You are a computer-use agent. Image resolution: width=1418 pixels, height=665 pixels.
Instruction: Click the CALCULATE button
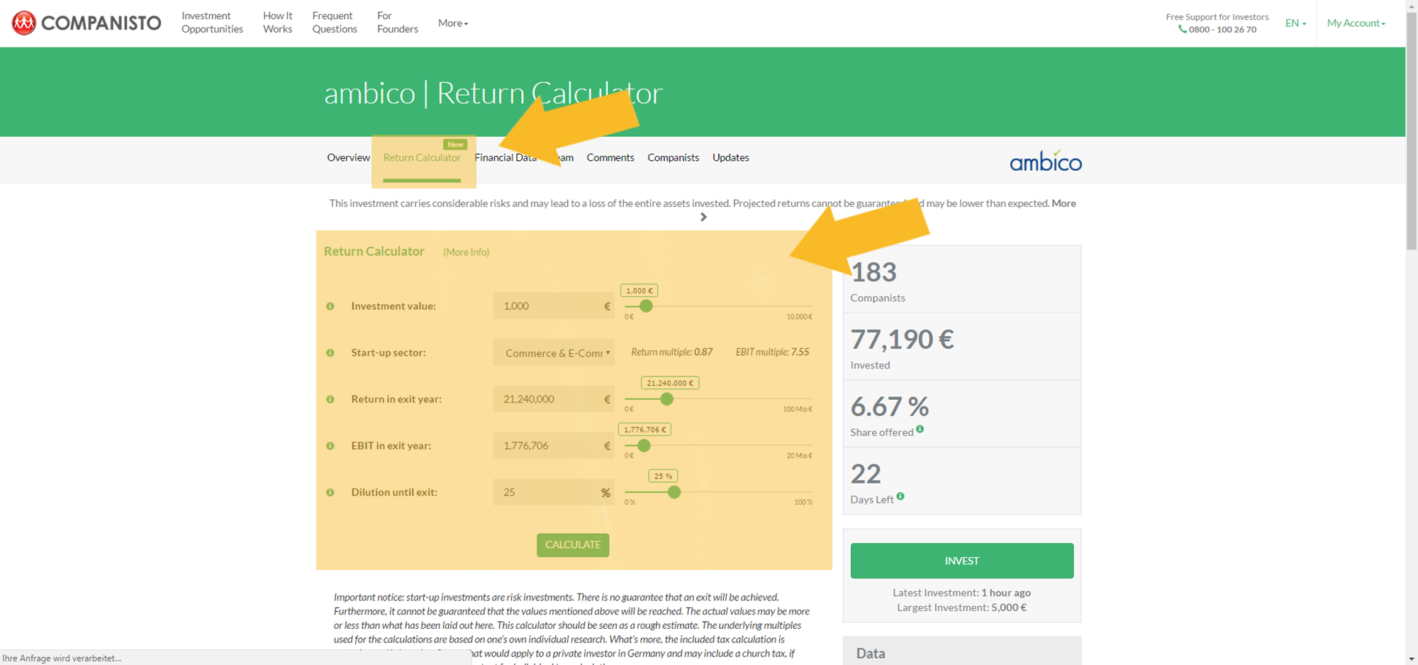(573, 544)
